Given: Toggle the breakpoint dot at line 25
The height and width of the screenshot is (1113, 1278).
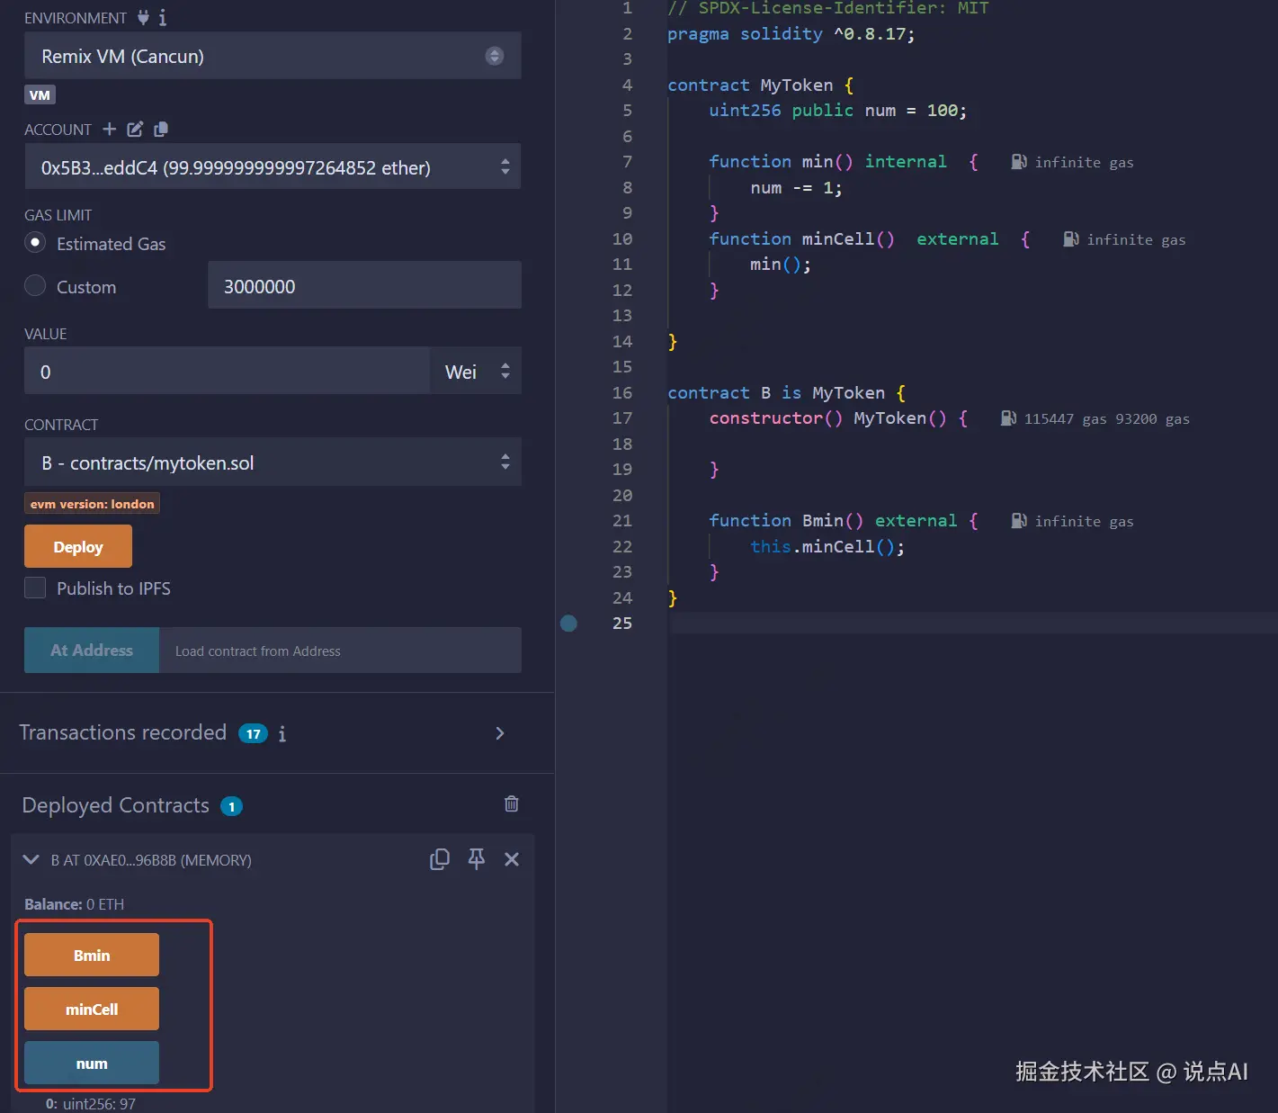Looking at the screenshot, I should tap(568, 624).
